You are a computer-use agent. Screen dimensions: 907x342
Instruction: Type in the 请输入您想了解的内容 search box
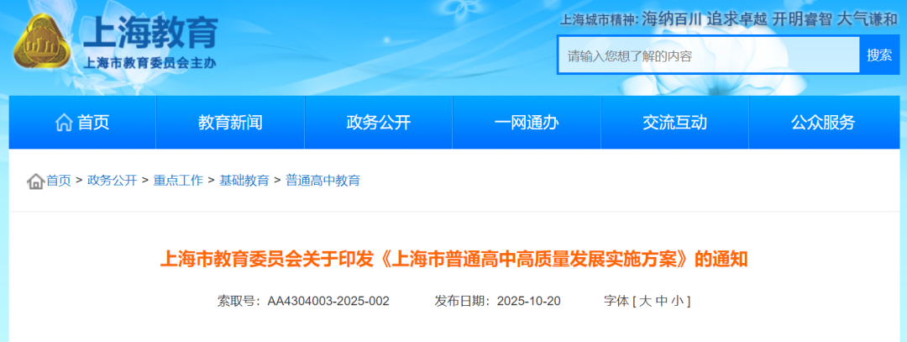coord(708,55)
